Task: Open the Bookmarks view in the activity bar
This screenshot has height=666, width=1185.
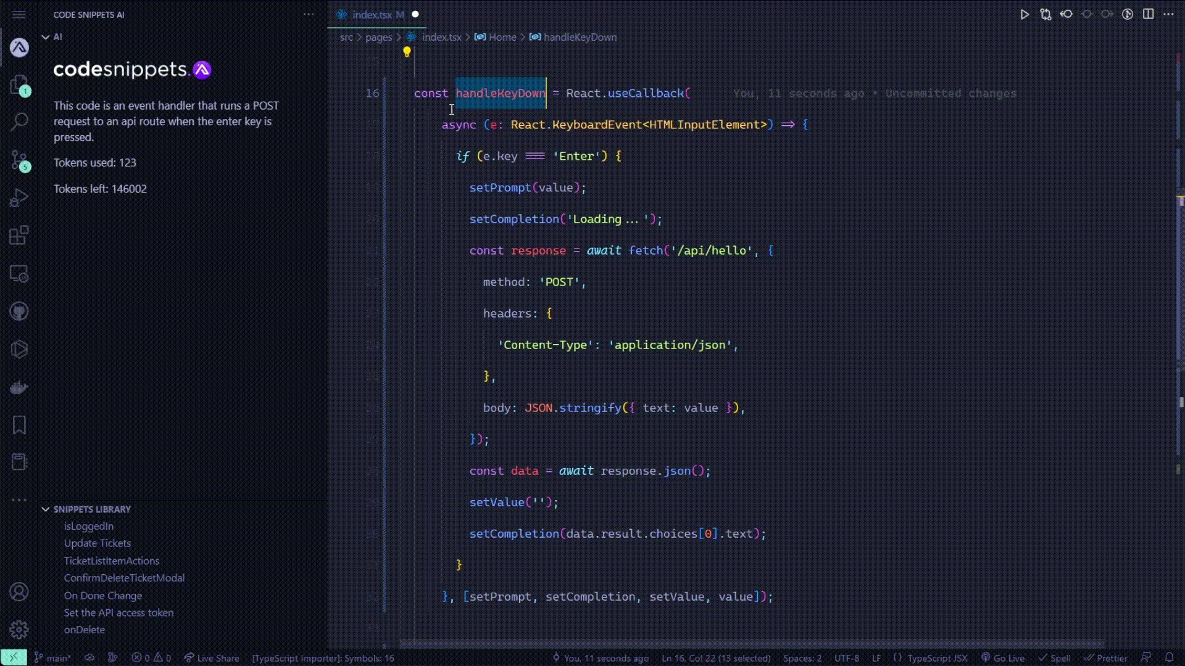Action: 19,425
